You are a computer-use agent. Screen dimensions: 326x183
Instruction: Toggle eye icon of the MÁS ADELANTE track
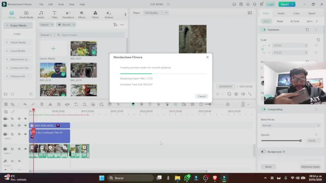pos(25,126)
